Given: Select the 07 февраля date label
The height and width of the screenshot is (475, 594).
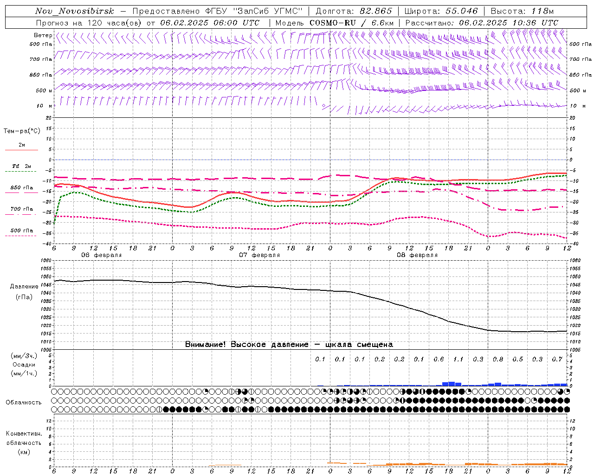Looking at the screenshot, I should 259,255.
